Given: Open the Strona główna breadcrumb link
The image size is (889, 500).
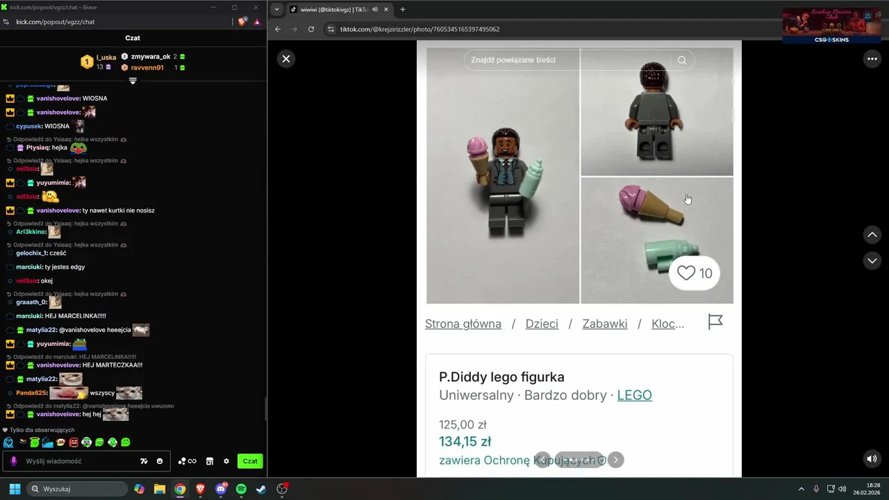Looking at the screenshot, I should [x=463, y=324].
